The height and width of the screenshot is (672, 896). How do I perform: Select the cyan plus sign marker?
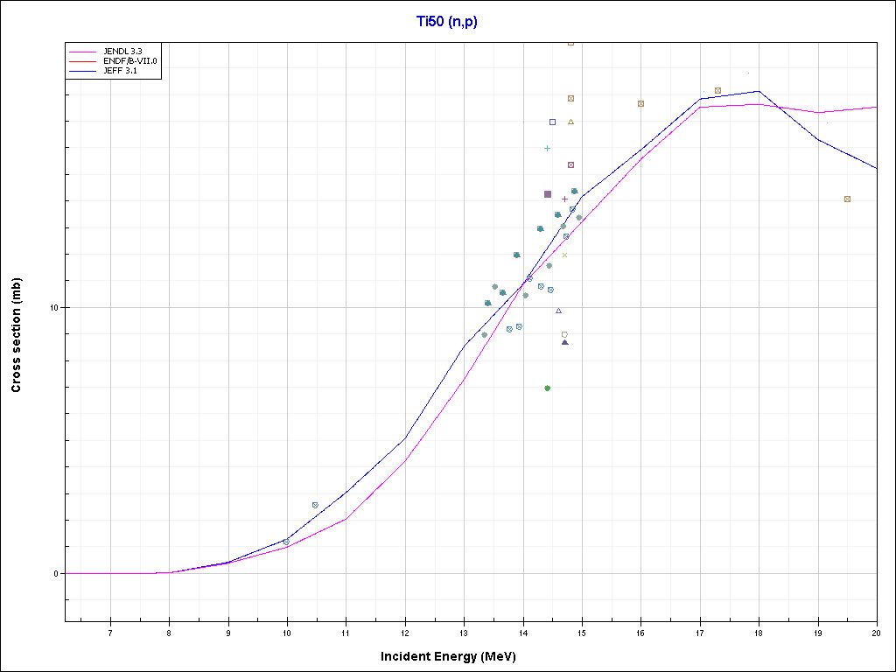[x=547, y=148]
